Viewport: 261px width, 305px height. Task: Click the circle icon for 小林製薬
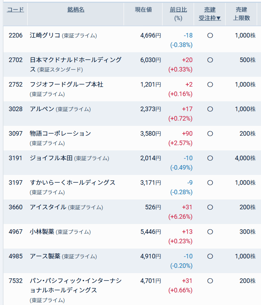pos(210,232)
